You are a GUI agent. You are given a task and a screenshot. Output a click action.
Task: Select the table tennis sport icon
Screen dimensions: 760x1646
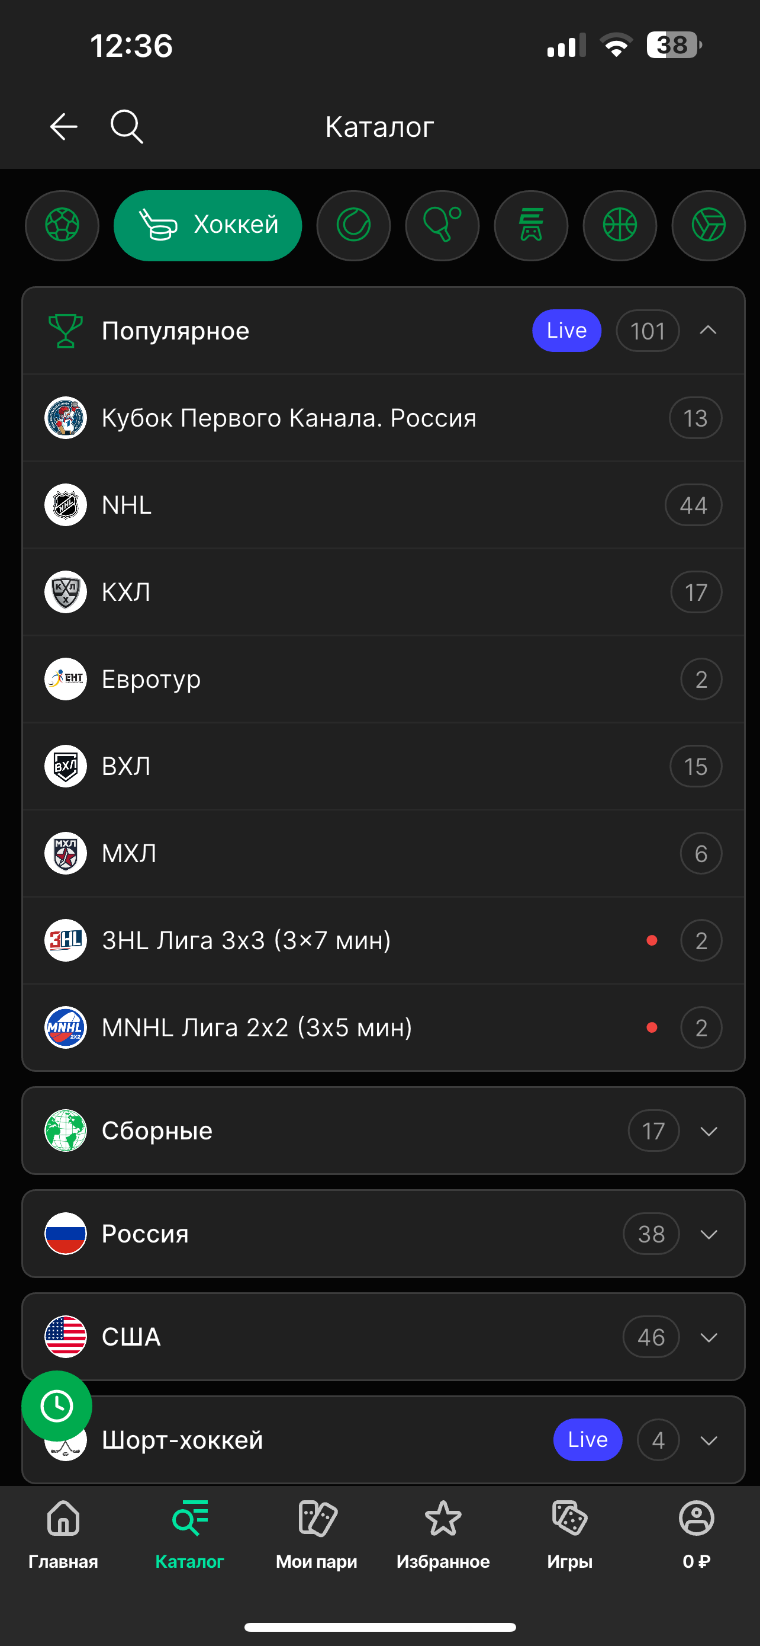click(x=442, y=226)
